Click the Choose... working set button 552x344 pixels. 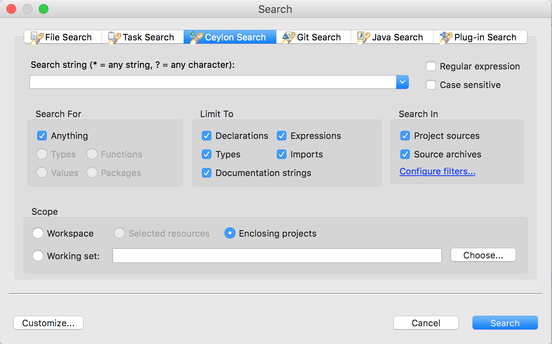(x=483, y=255)
